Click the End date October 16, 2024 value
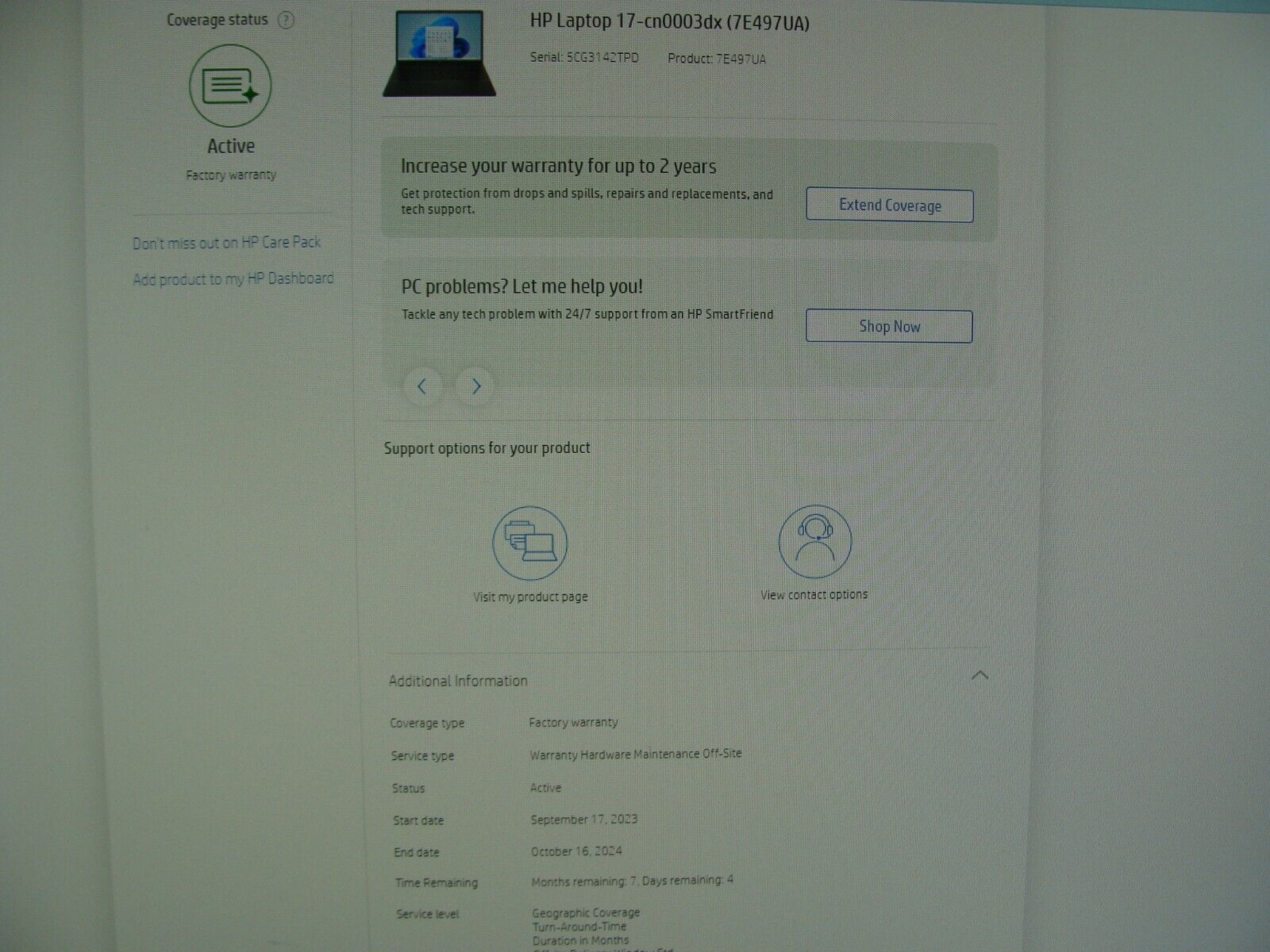The height and width of the screenshot is (952, 1270). pos(576,851)
